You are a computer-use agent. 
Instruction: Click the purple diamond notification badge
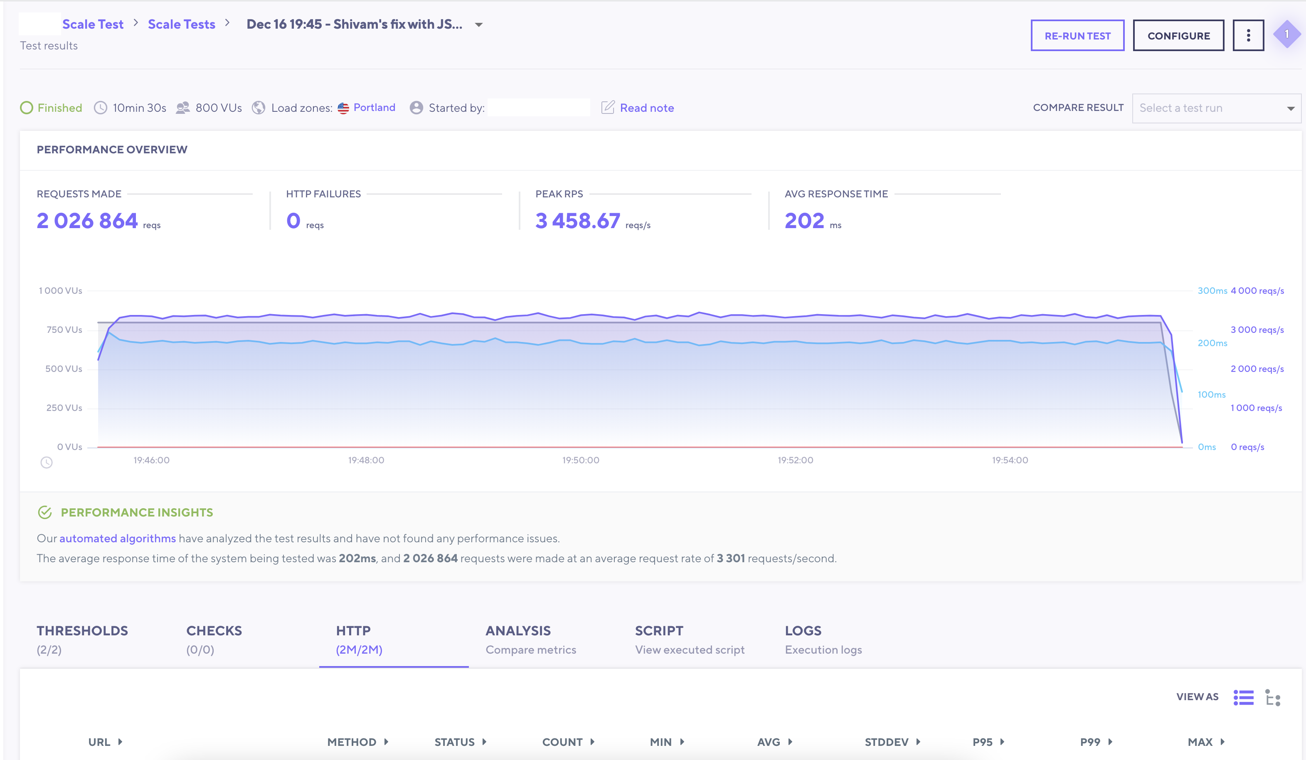1286,35
